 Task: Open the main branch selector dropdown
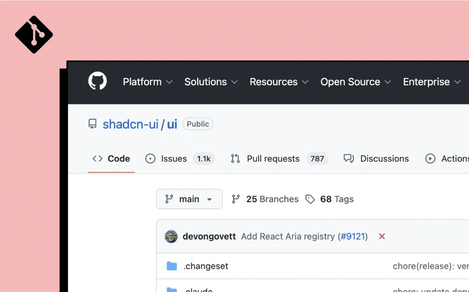[x=189, y=199]
